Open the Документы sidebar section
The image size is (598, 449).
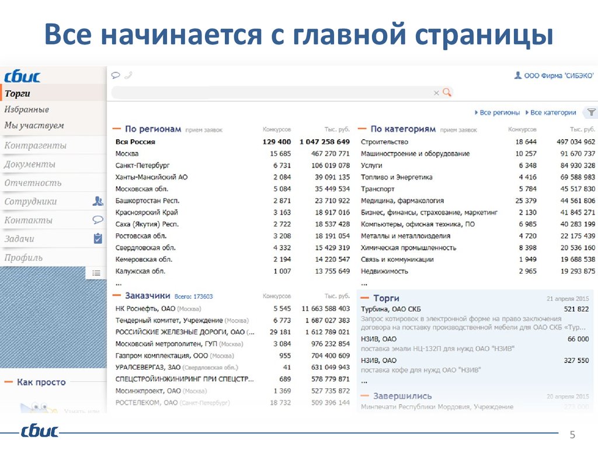pyautogui.click(x=30, y=164)
